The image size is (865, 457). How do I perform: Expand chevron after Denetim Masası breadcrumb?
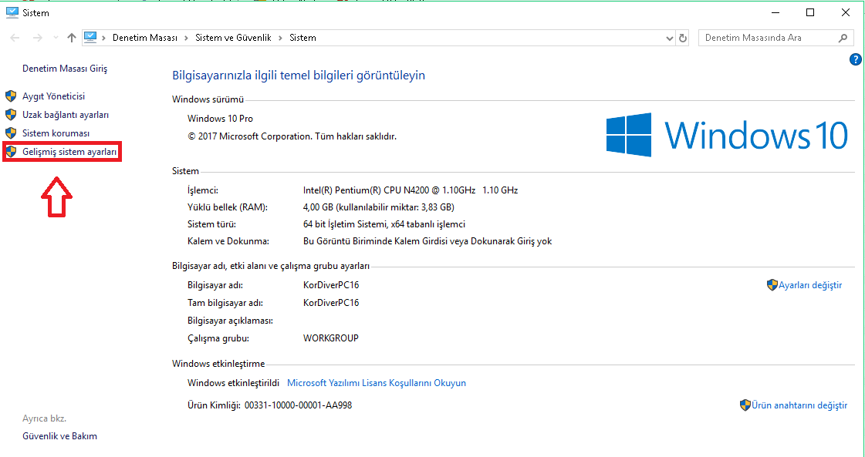coord(187,38)
